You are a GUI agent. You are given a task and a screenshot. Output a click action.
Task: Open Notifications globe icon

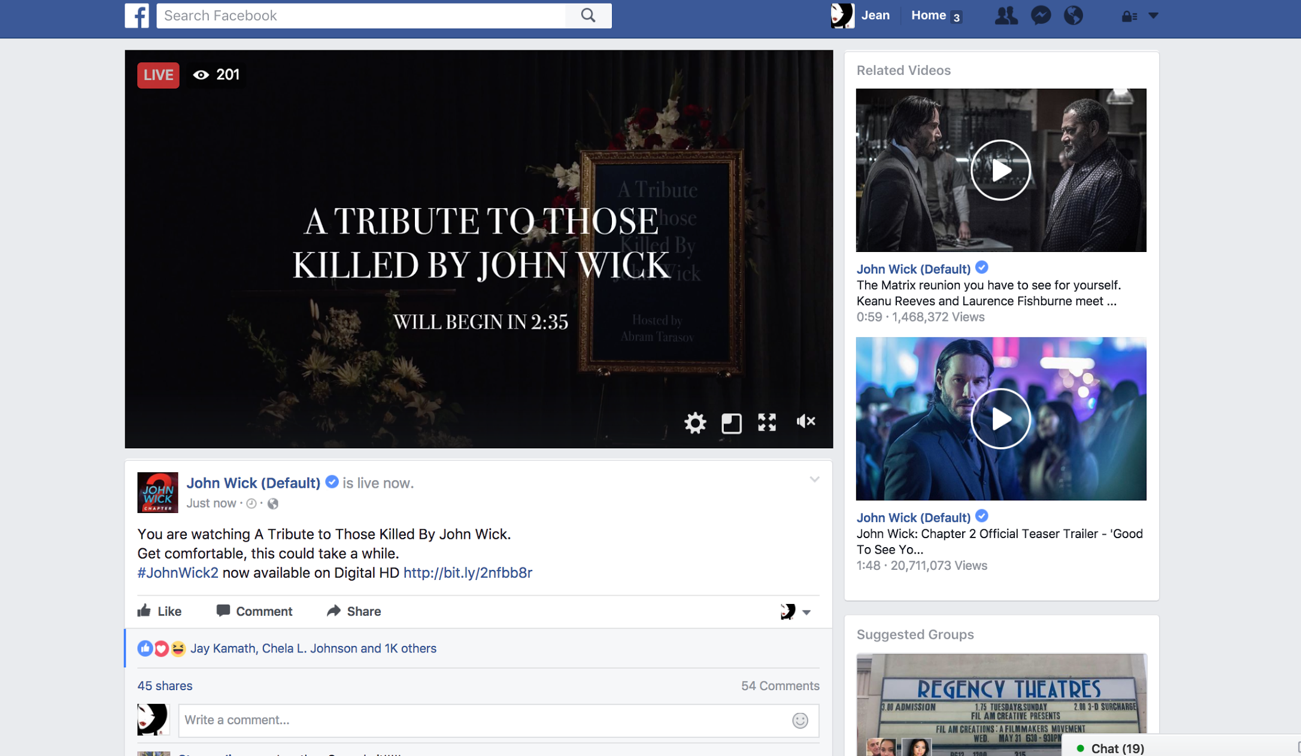coord(1073,16)
